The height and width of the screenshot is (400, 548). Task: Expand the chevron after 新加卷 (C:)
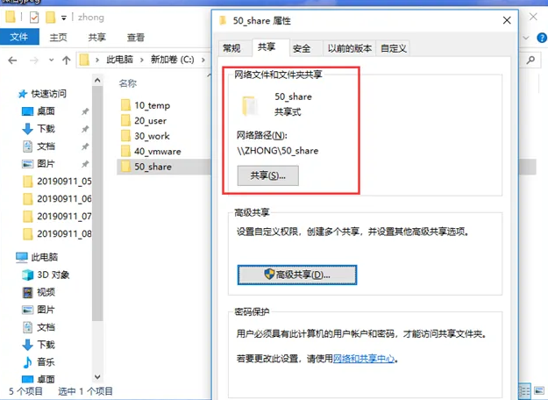coord(203,60)
